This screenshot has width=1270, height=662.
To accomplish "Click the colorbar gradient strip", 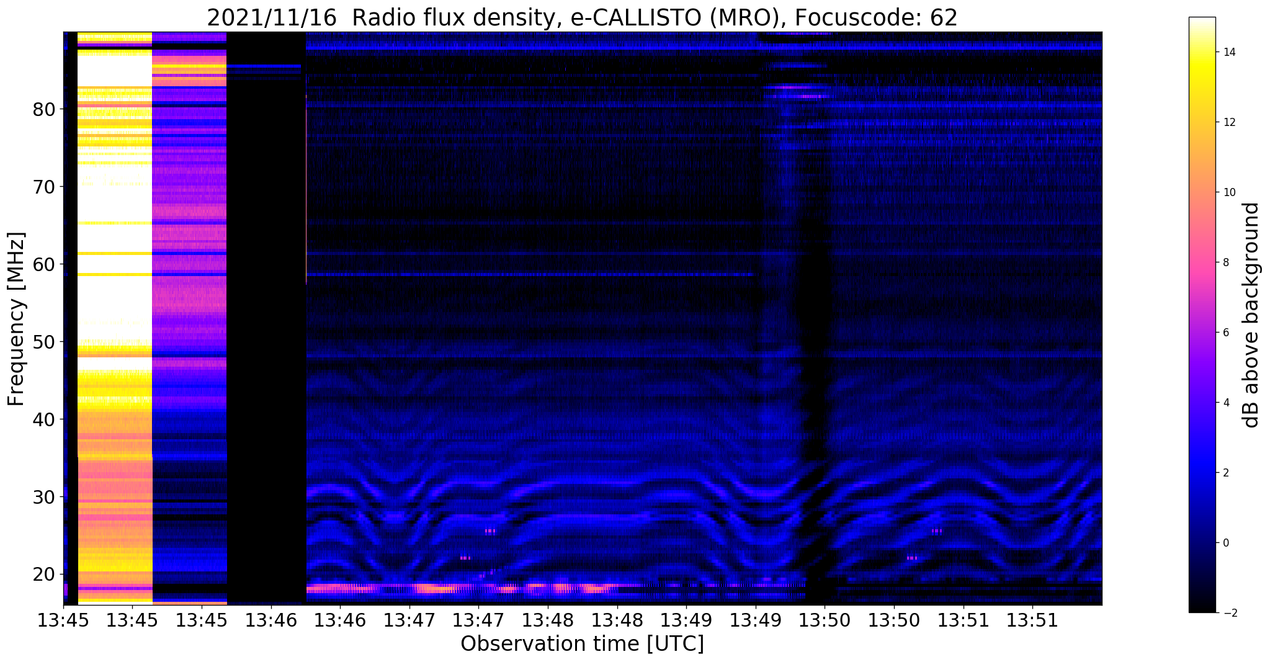I will 1202,315.
